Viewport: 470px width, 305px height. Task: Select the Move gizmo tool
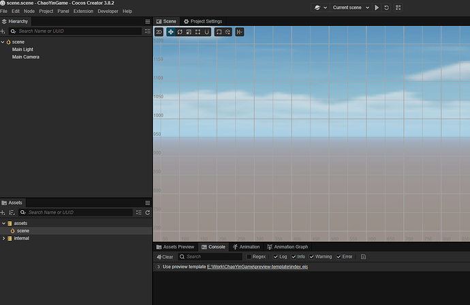(170, 32)
